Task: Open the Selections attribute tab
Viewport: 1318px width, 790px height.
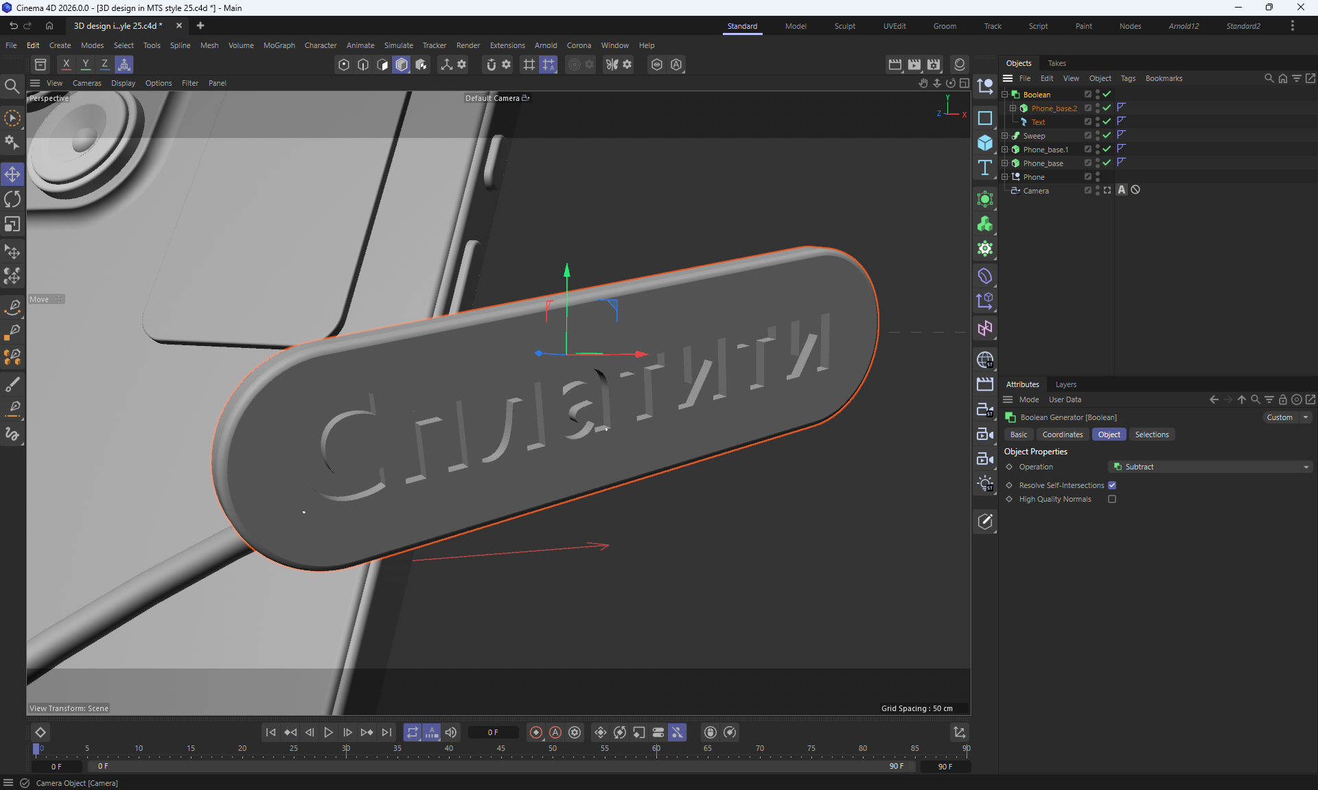Action: point(1151,434)
